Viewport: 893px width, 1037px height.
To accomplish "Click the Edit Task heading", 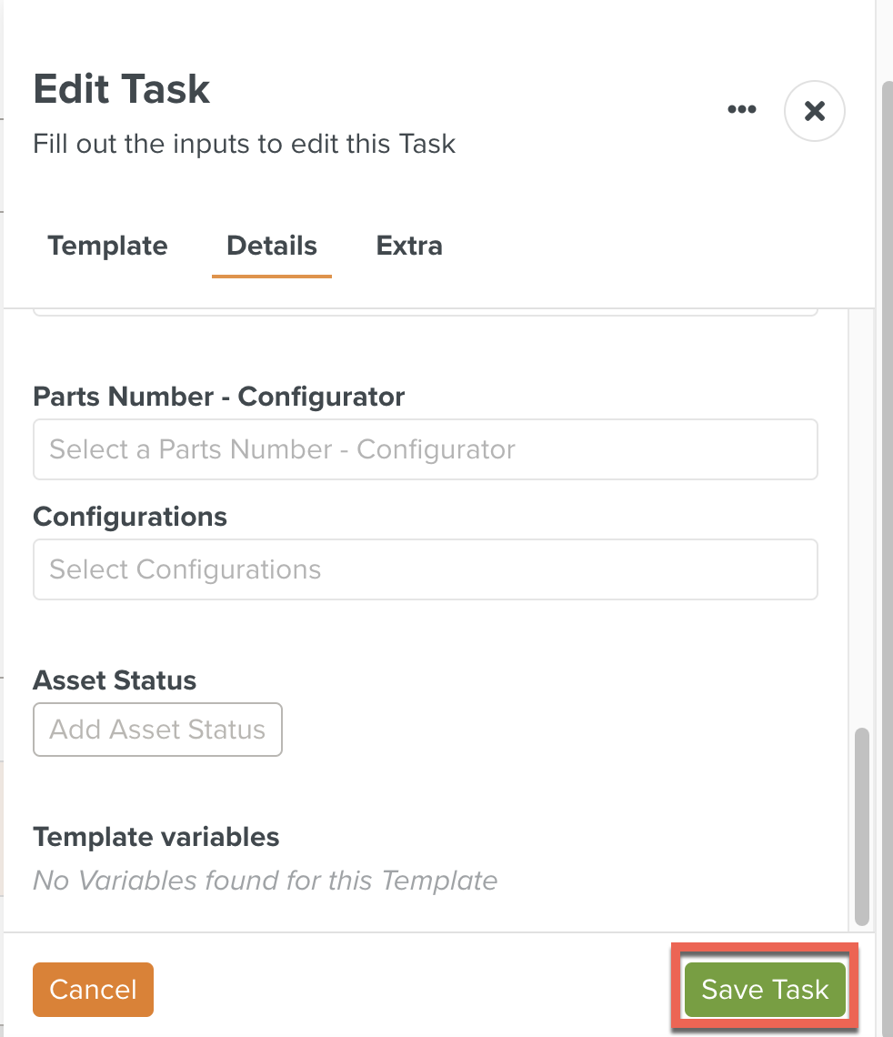I will pyautogui.click(x=121, y=88).
